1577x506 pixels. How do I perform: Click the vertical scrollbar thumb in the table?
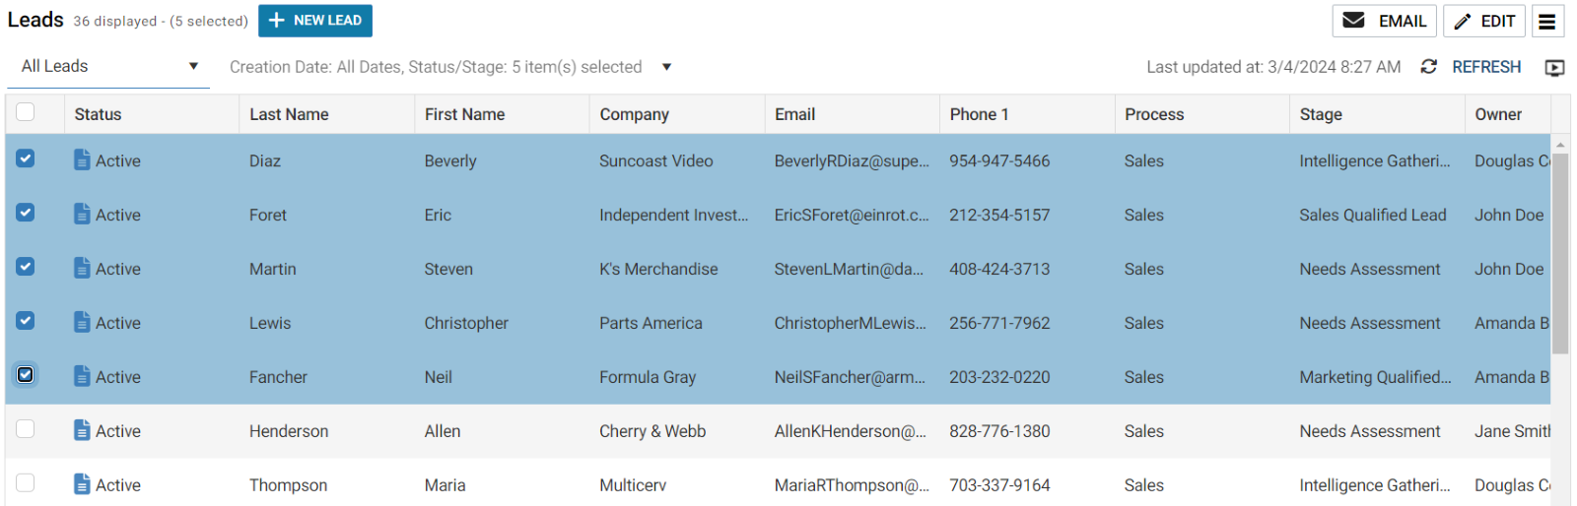(1560, 252)
